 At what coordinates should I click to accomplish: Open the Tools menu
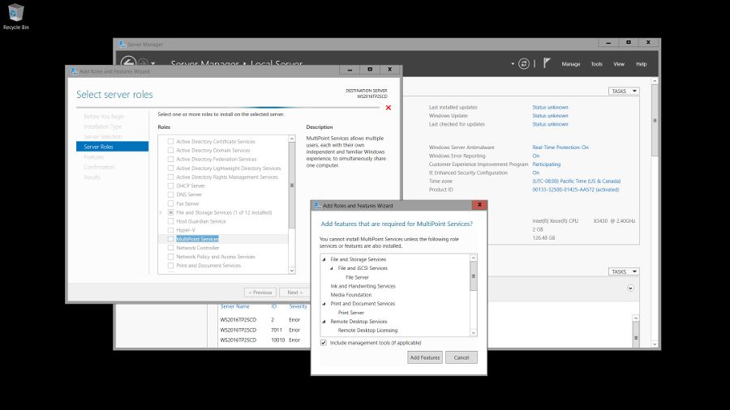596,64
